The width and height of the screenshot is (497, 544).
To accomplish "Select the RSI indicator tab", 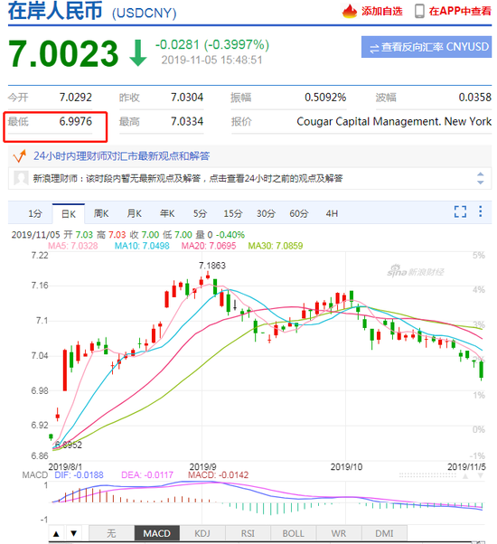I will pos(248,533).
